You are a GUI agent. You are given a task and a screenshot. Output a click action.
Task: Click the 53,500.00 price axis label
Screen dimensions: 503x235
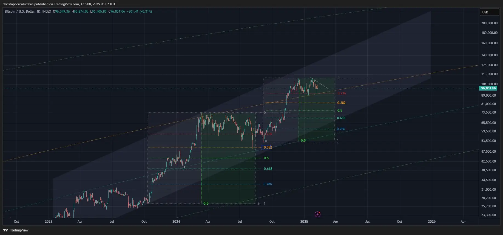click(488, 141)
